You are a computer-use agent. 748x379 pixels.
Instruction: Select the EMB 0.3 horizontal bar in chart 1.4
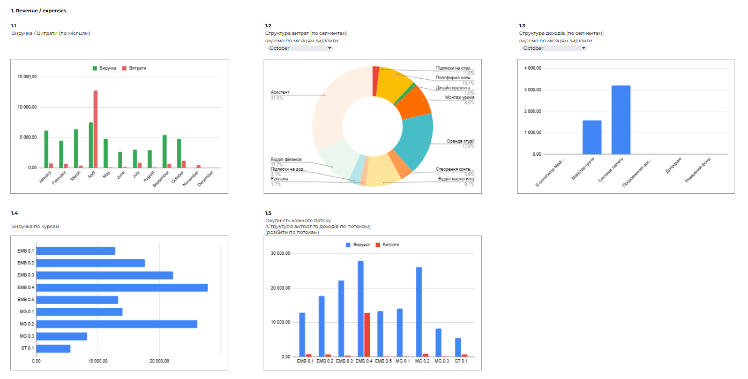[104, 275]
